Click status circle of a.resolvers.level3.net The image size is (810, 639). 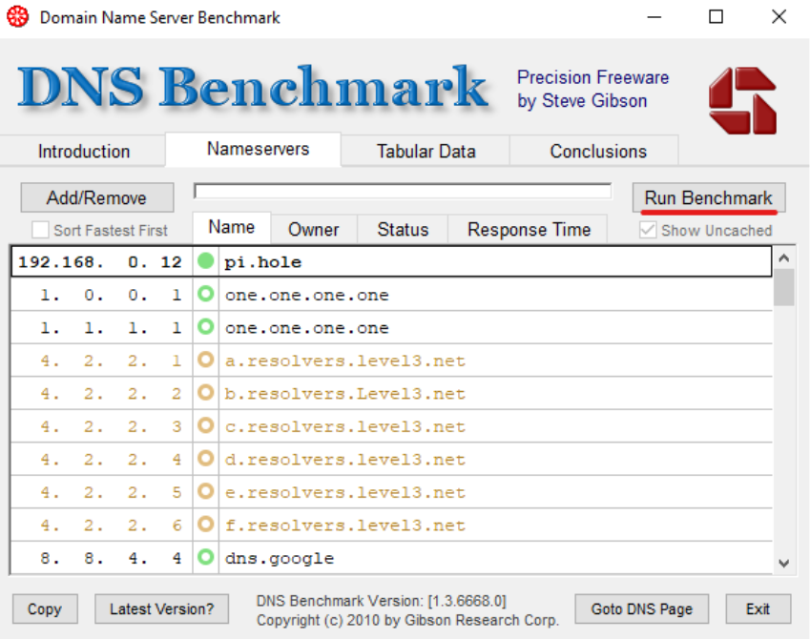[205, 360]
